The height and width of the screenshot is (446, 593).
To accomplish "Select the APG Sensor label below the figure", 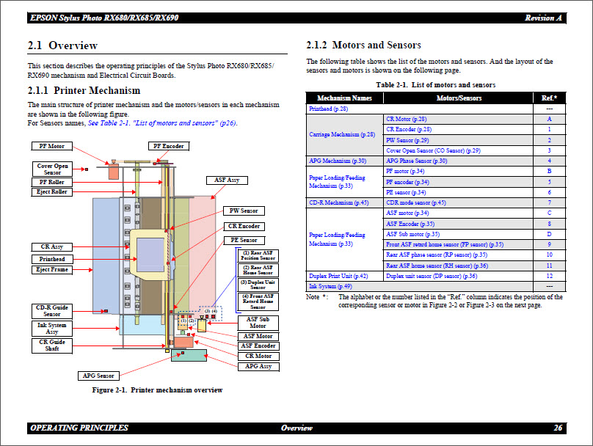I will [98, 375].
